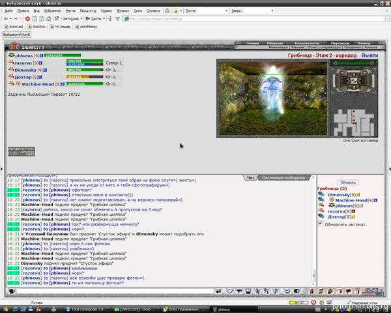Click Dimonsky in room player list
Screen dimensions: 391x313
coord(339,194)
